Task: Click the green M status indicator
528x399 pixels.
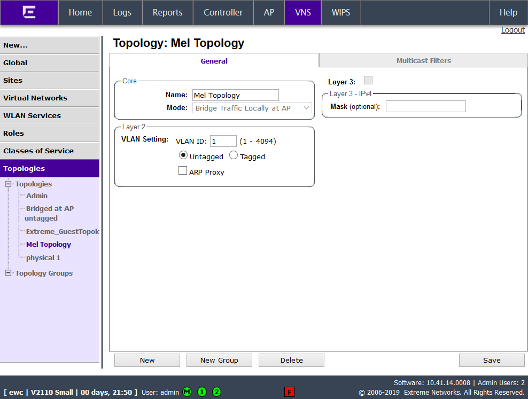Action: [187, 392]
